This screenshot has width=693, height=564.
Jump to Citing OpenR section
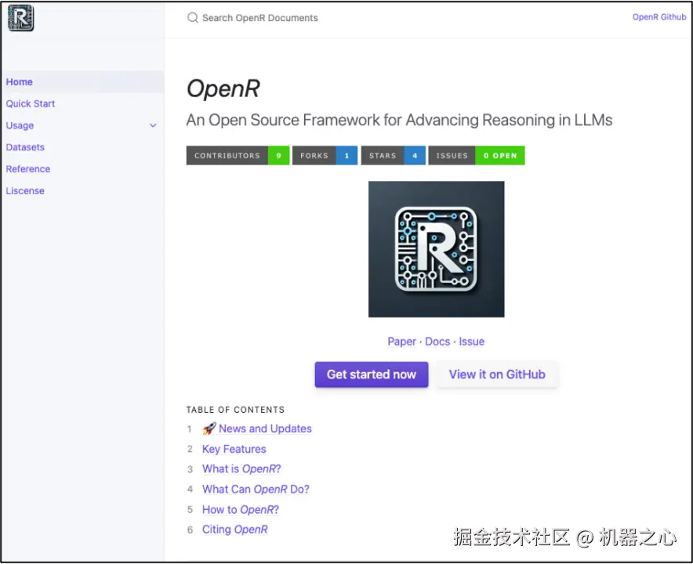click(234, 530)
